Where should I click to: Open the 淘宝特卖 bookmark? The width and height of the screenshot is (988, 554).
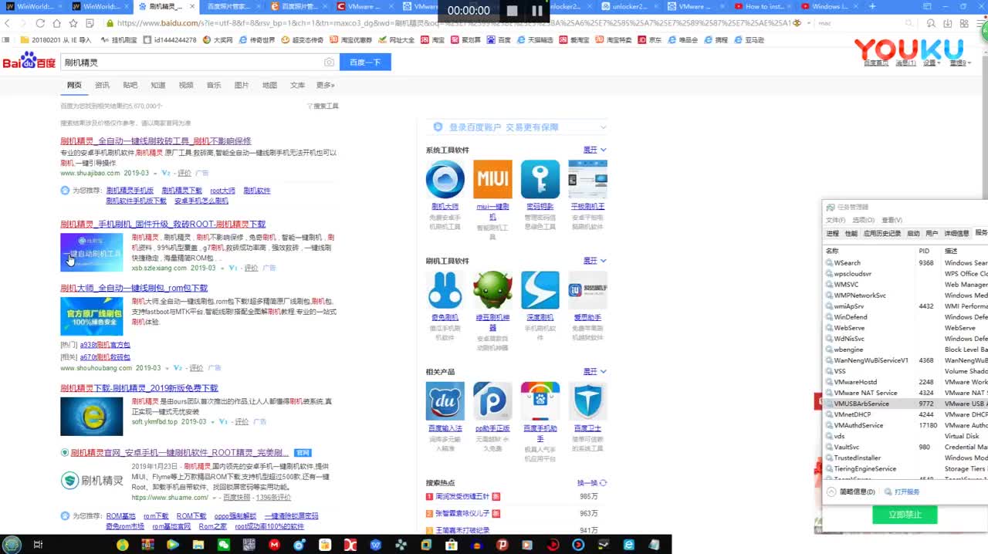click(614, 39)
